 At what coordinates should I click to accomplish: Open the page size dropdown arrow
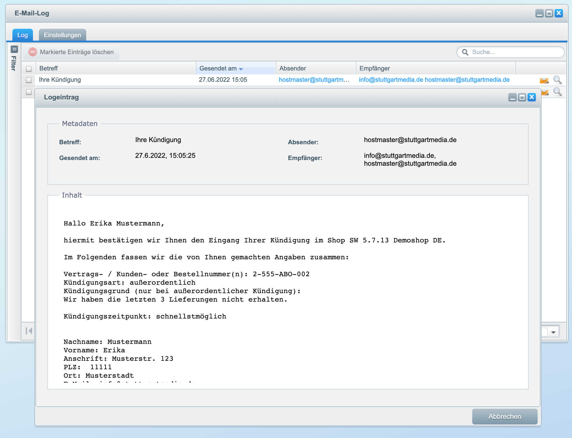[x=553, y=332]
